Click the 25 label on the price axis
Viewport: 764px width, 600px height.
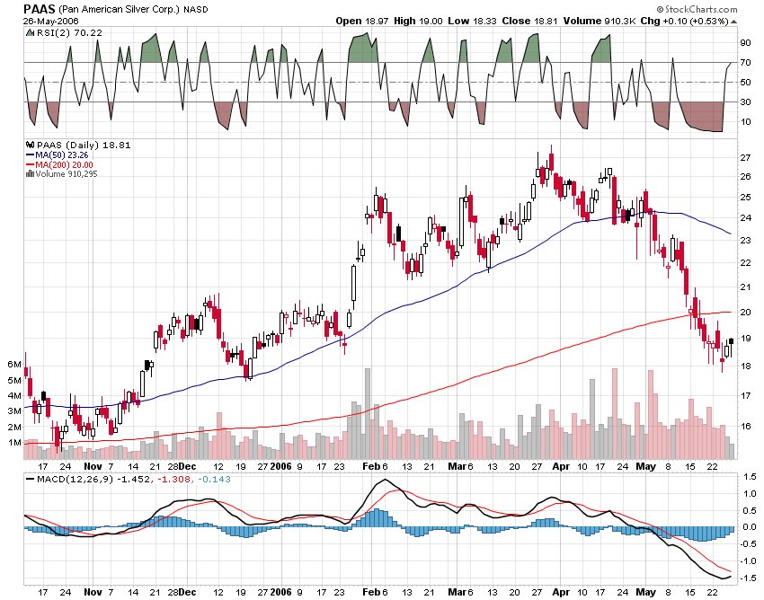tap(745, 198)
